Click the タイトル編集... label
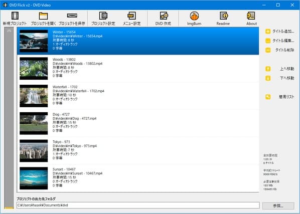Screen dimensions: 300x214 283,41
